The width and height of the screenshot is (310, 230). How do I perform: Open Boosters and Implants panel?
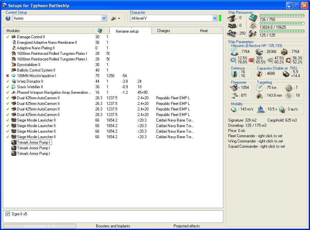pyautogui.click(x=113, y=226)
